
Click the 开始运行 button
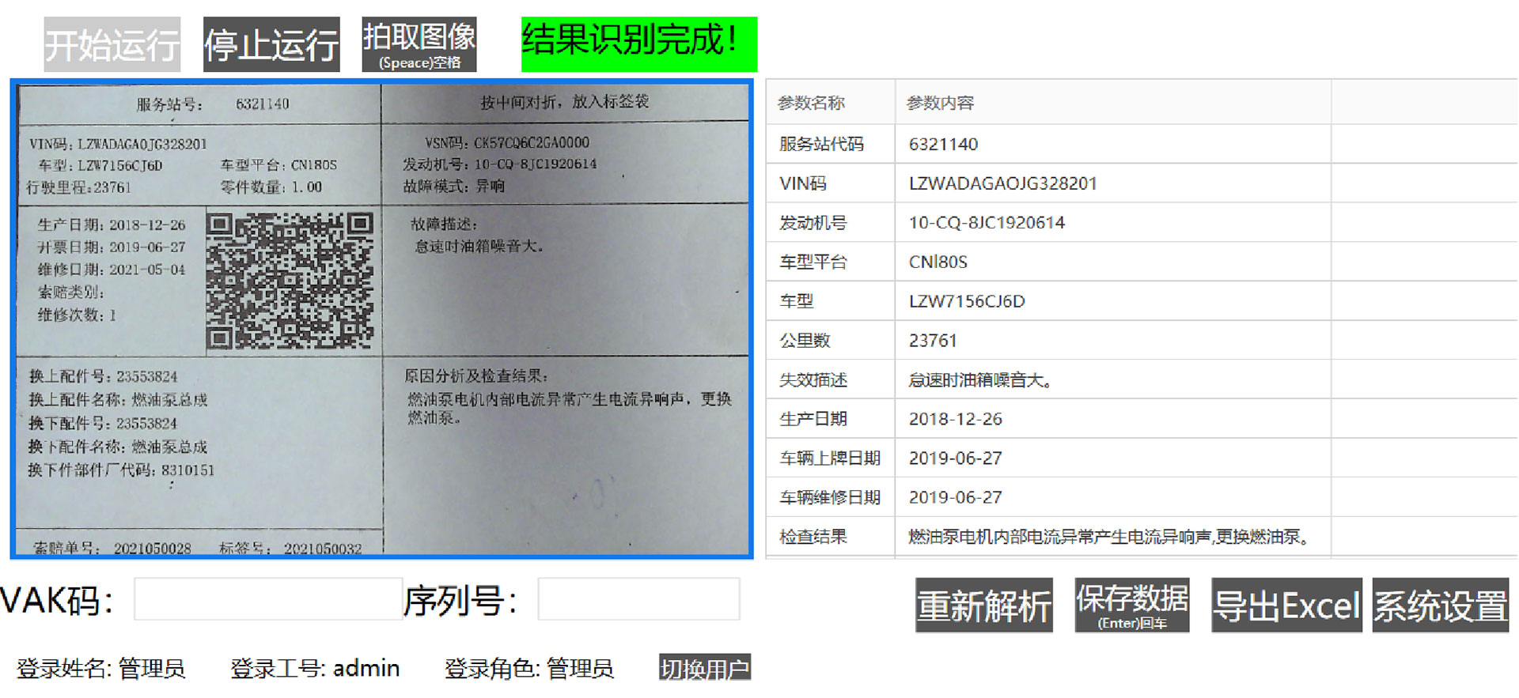point(112,44)
